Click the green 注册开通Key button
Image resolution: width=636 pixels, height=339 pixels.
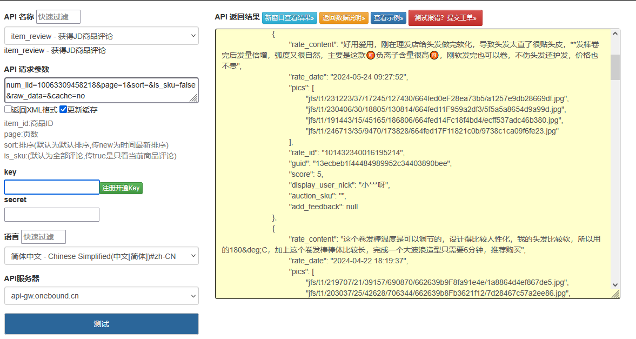(x=121, y=188)
